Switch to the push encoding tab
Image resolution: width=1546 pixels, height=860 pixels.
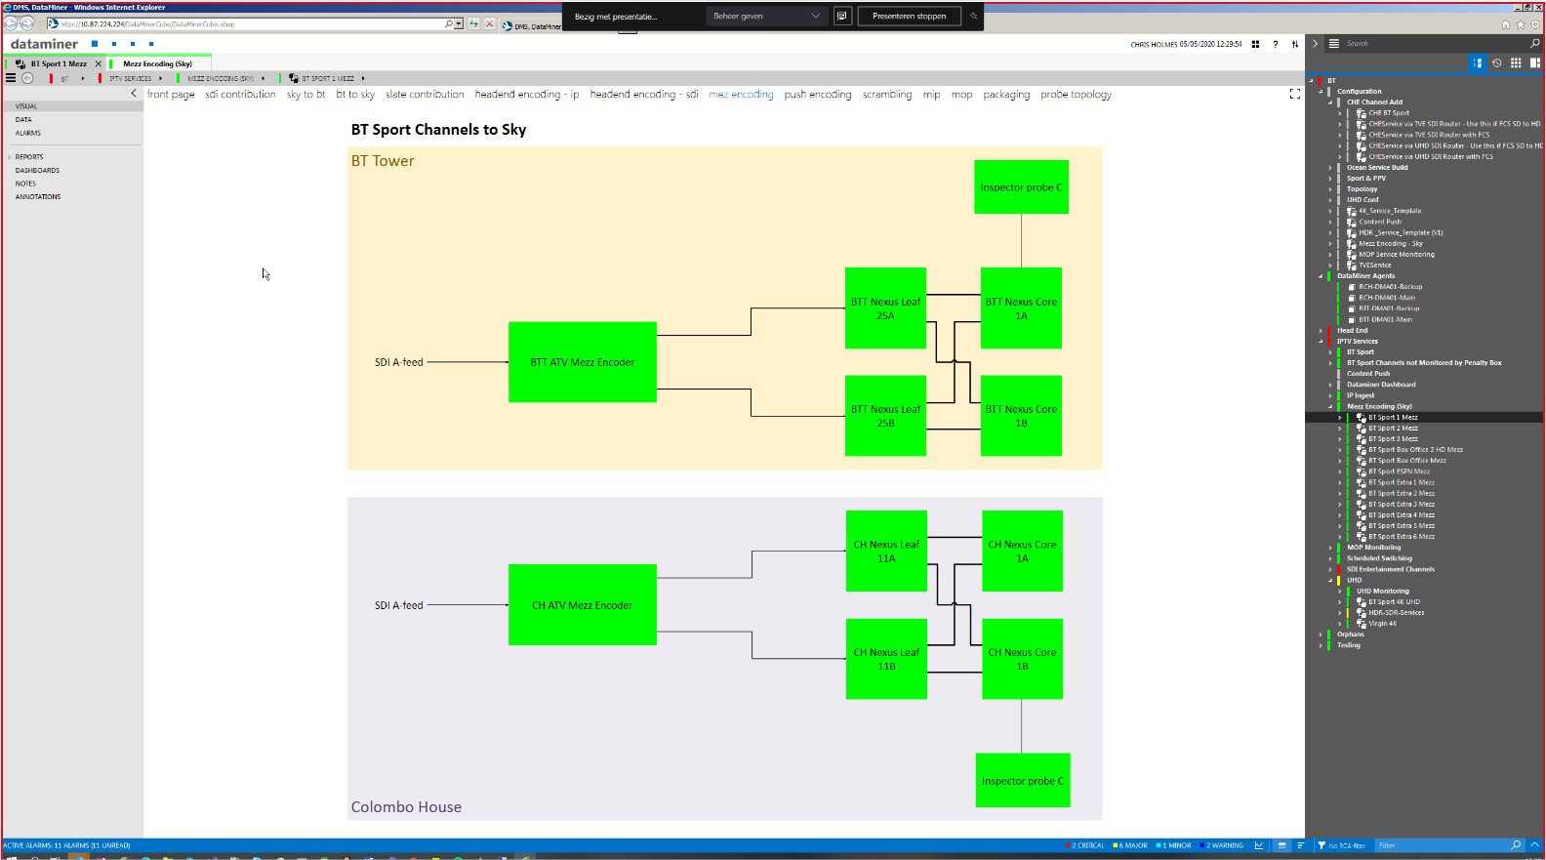pos(818,95)
